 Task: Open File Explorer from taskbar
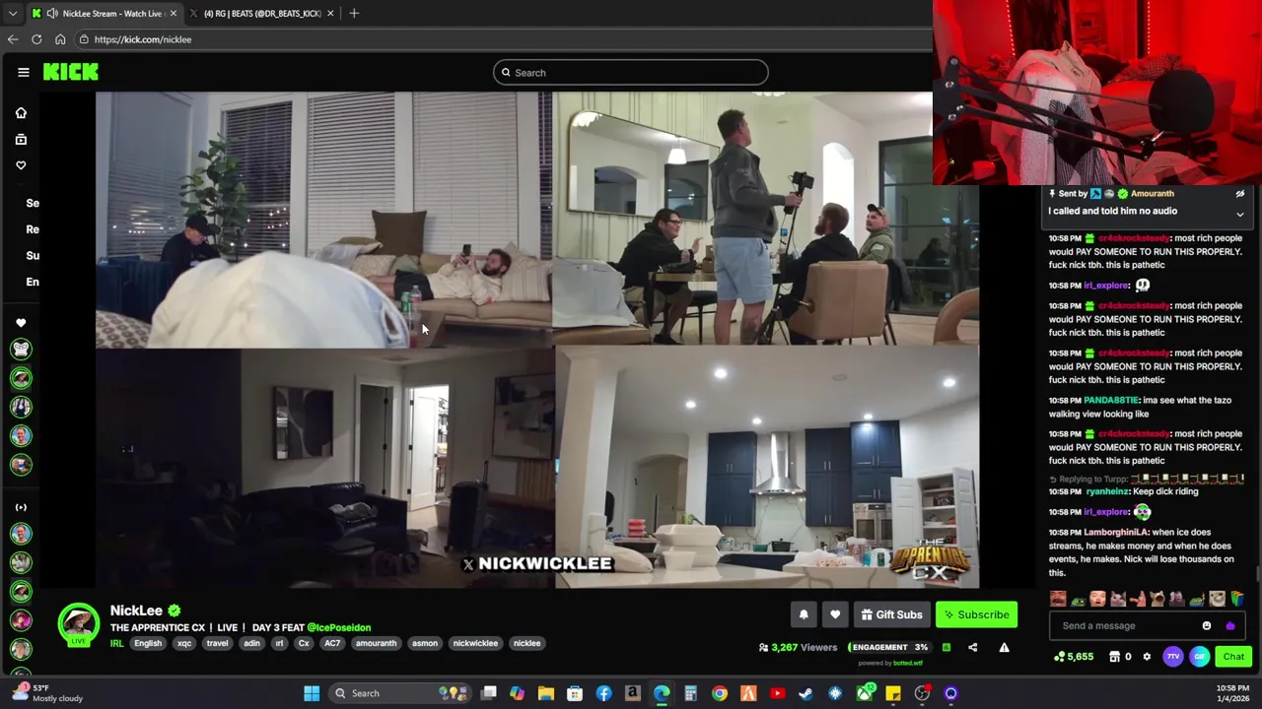click(546, 693)
